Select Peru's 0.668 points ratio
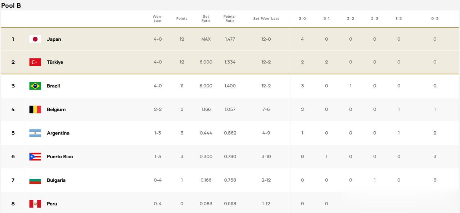Screen dimensions: 460x213 coord(230,204)
